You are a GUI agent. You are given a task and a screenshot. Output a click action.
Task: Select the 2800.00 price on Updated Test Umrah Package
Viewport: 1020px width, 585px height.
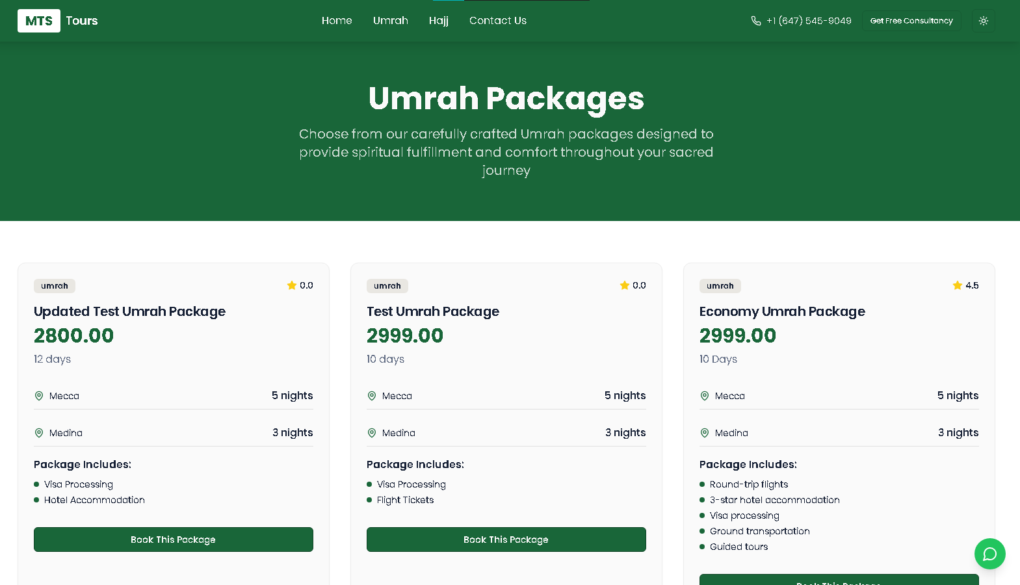[73, 335]
